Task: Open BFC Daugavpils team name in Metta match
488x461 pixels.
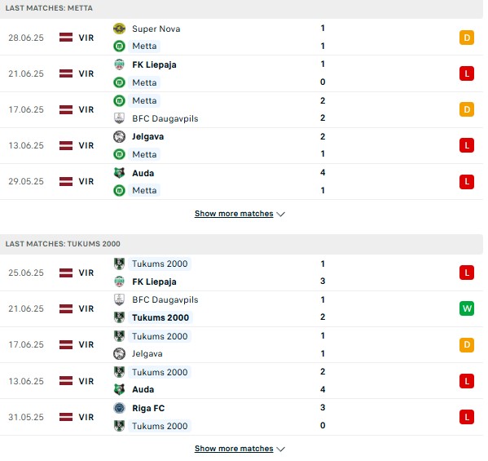Action: [165, 118]
